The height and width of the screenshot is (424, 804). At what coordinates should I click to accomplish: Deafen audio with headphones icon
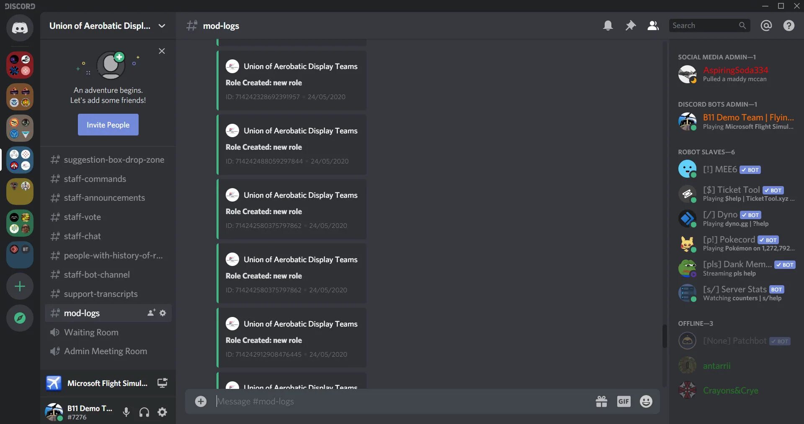144,412
